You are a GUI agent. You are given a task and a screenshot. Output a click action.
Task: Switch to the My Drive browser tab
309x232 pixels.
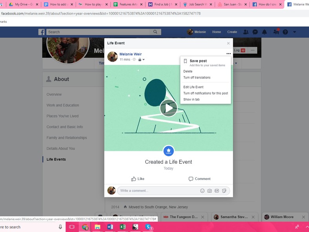pyautogui.click(x=24, y=4)
